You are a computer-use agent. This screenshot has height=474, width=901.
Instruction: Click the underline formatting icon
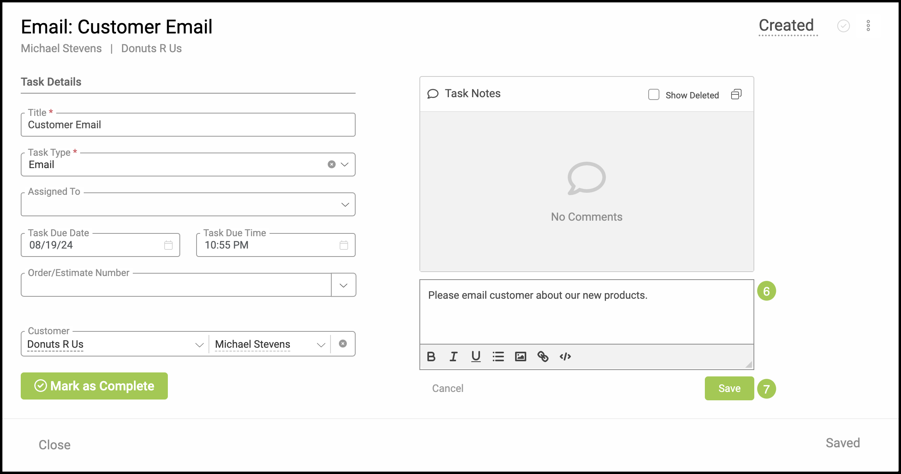pyautogui.click(x=476, y=356)
